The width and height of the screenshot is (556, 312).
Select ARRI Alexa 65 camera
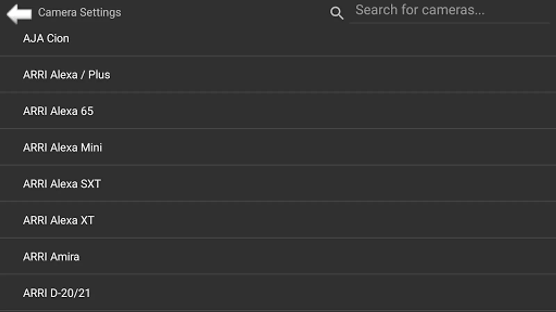point(278,111)
